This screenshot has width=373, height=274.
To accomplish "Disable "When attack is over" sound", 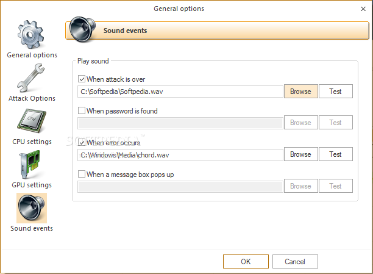I will [82, 79].
